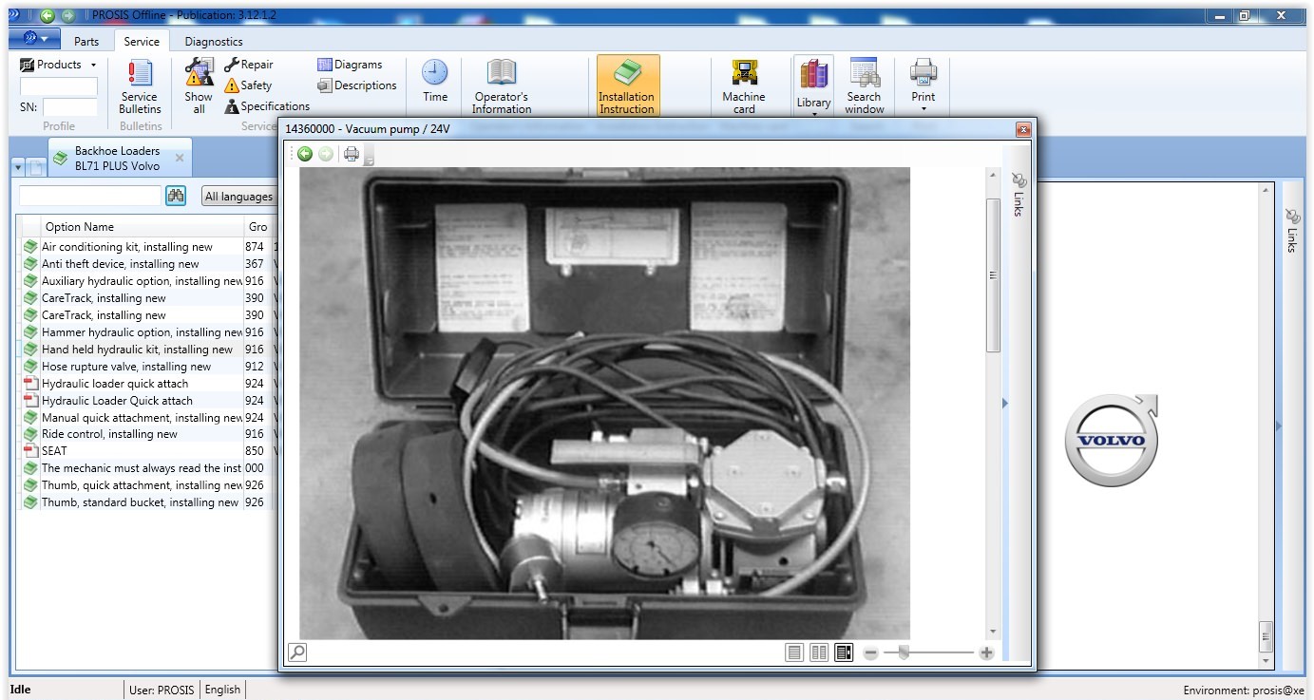Print document using popup toolbar printer icon
This screenshot has width=1314, height=700.
pos(352,154)
